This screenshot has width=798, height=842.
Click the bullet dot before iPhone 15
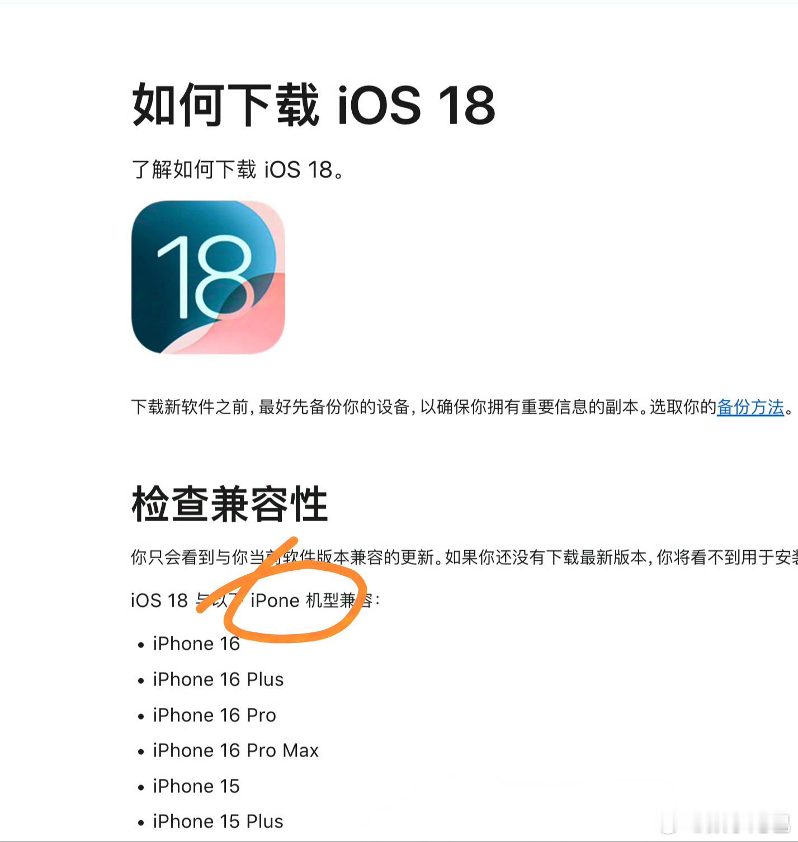(x=141, y=787)
